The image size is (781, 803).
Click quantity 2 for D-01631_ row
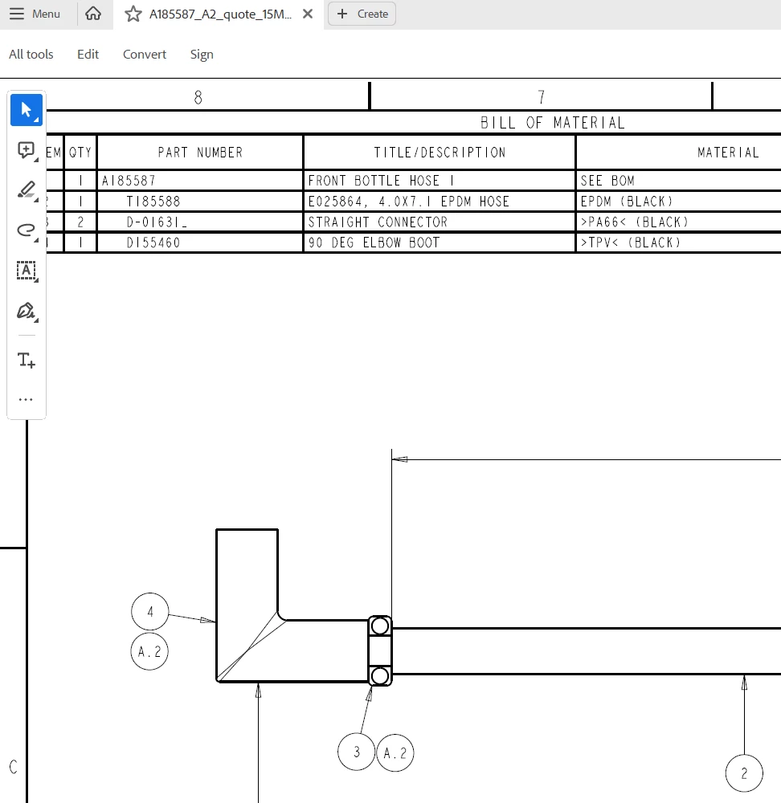pyautogui.click(x=80, y=222)
